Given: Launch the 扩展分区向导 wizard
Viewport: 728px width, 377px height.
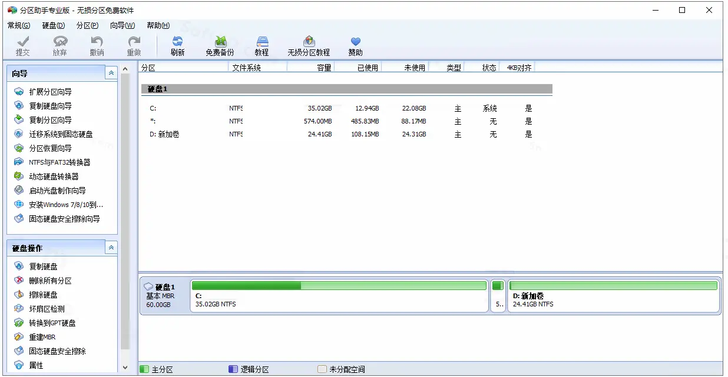Looking at the screenshot, I should [51, 91].
